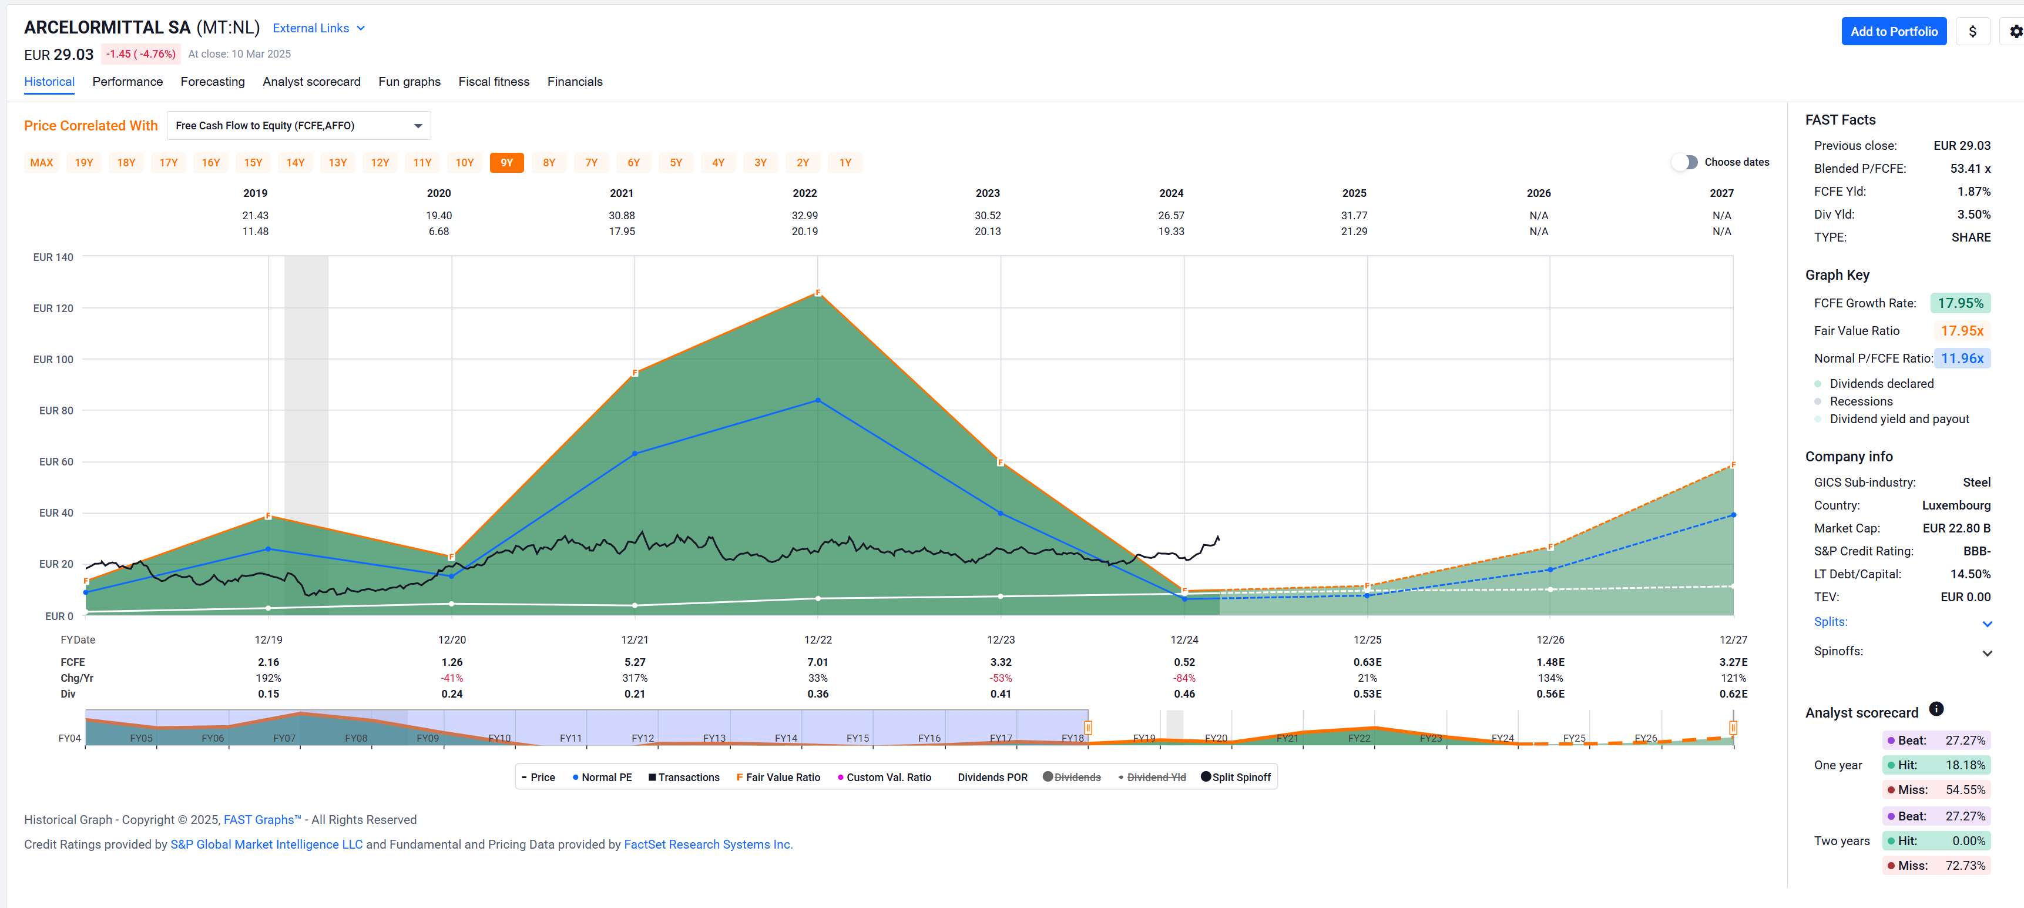Click Normal P/FCFE Ratio 11.96x swatch

[x=1962, y=358]
